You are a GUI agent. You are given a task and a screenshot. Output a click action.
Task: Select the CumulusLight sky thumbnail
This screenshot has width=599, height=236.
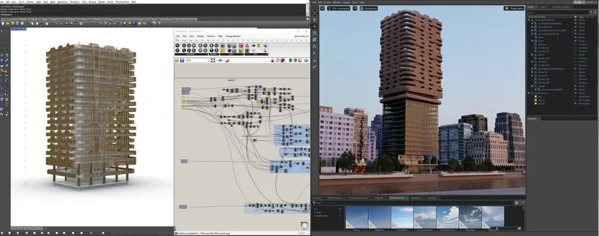click(447, 217)
